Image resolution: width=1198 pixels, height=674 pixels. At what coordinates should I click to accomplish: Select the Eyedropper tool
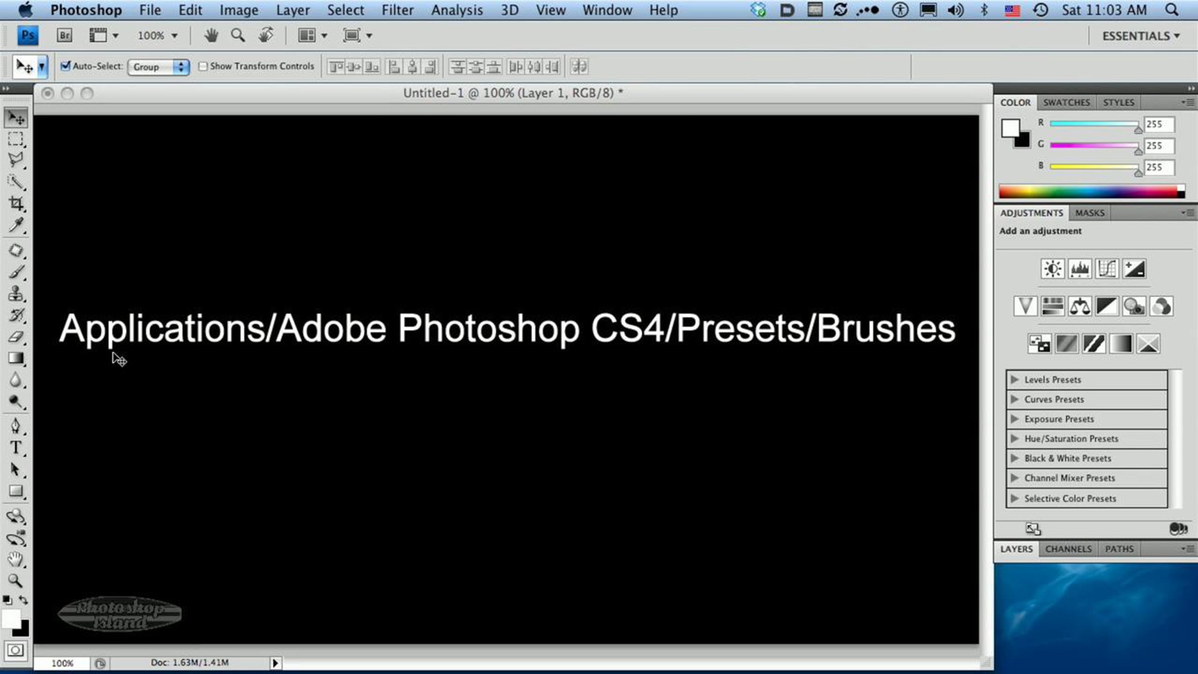(16, 226)
